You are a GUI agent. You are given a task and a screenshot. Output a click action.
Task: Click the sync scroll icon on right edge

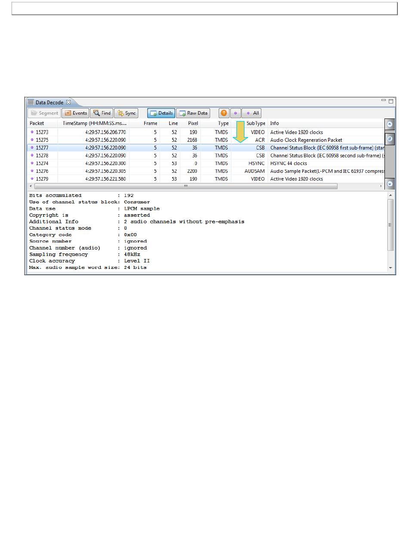[390, 139]
